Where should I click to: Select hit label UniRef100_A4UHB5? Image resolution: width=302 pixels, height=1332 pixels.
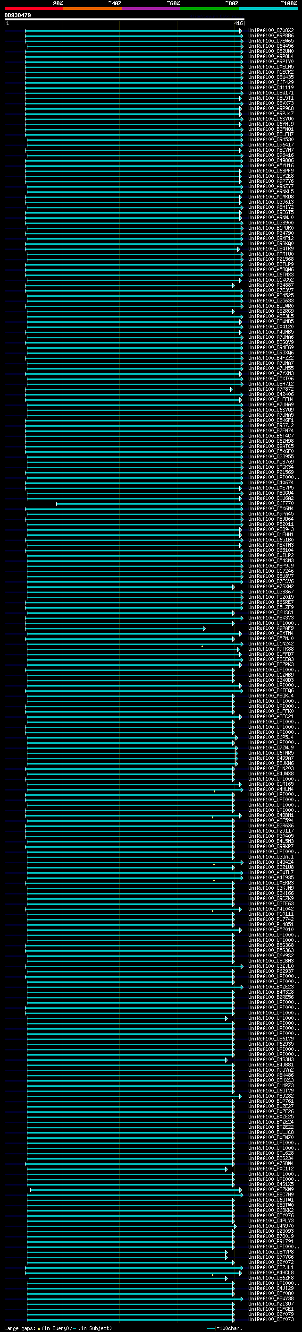coord(270,332)
